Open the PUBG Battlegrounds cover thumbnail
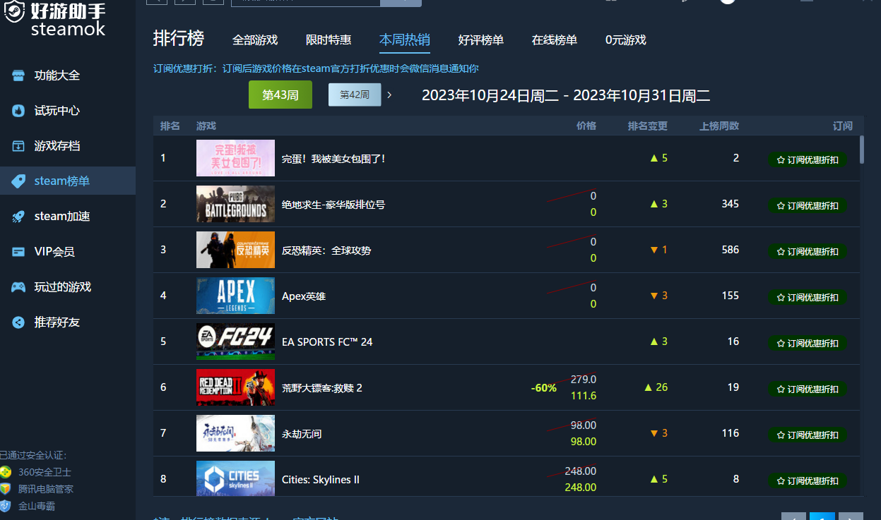This screenshot has height=520, width=881. (235, 204)
